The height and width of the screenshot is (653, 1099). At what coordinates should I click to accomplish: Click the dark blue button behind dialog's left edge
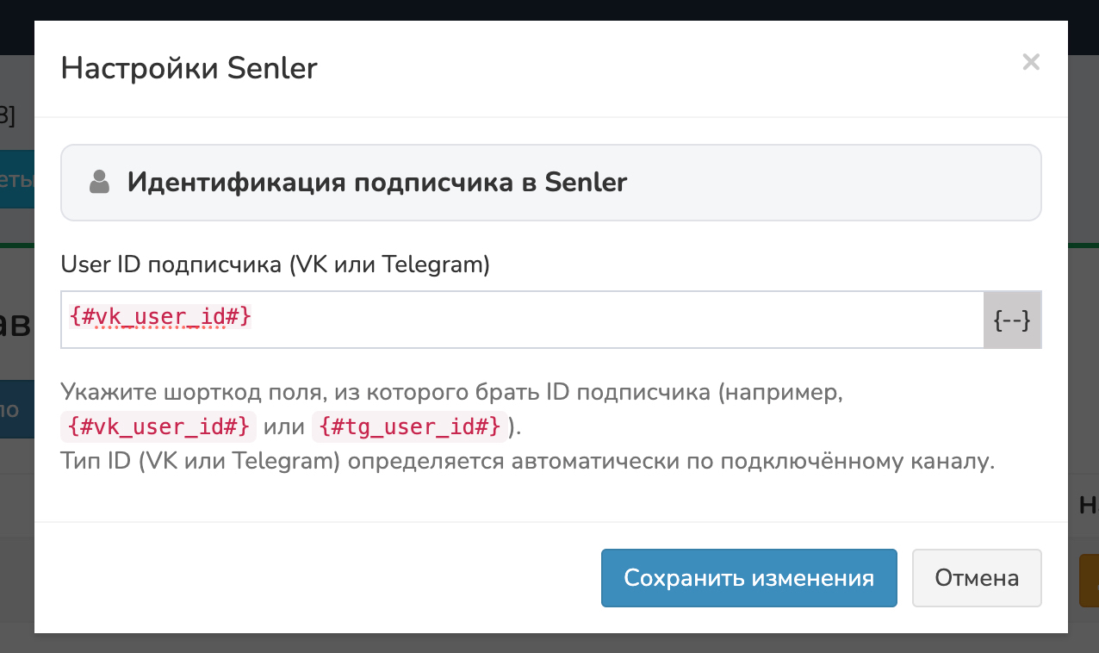(x=16, y=408)
